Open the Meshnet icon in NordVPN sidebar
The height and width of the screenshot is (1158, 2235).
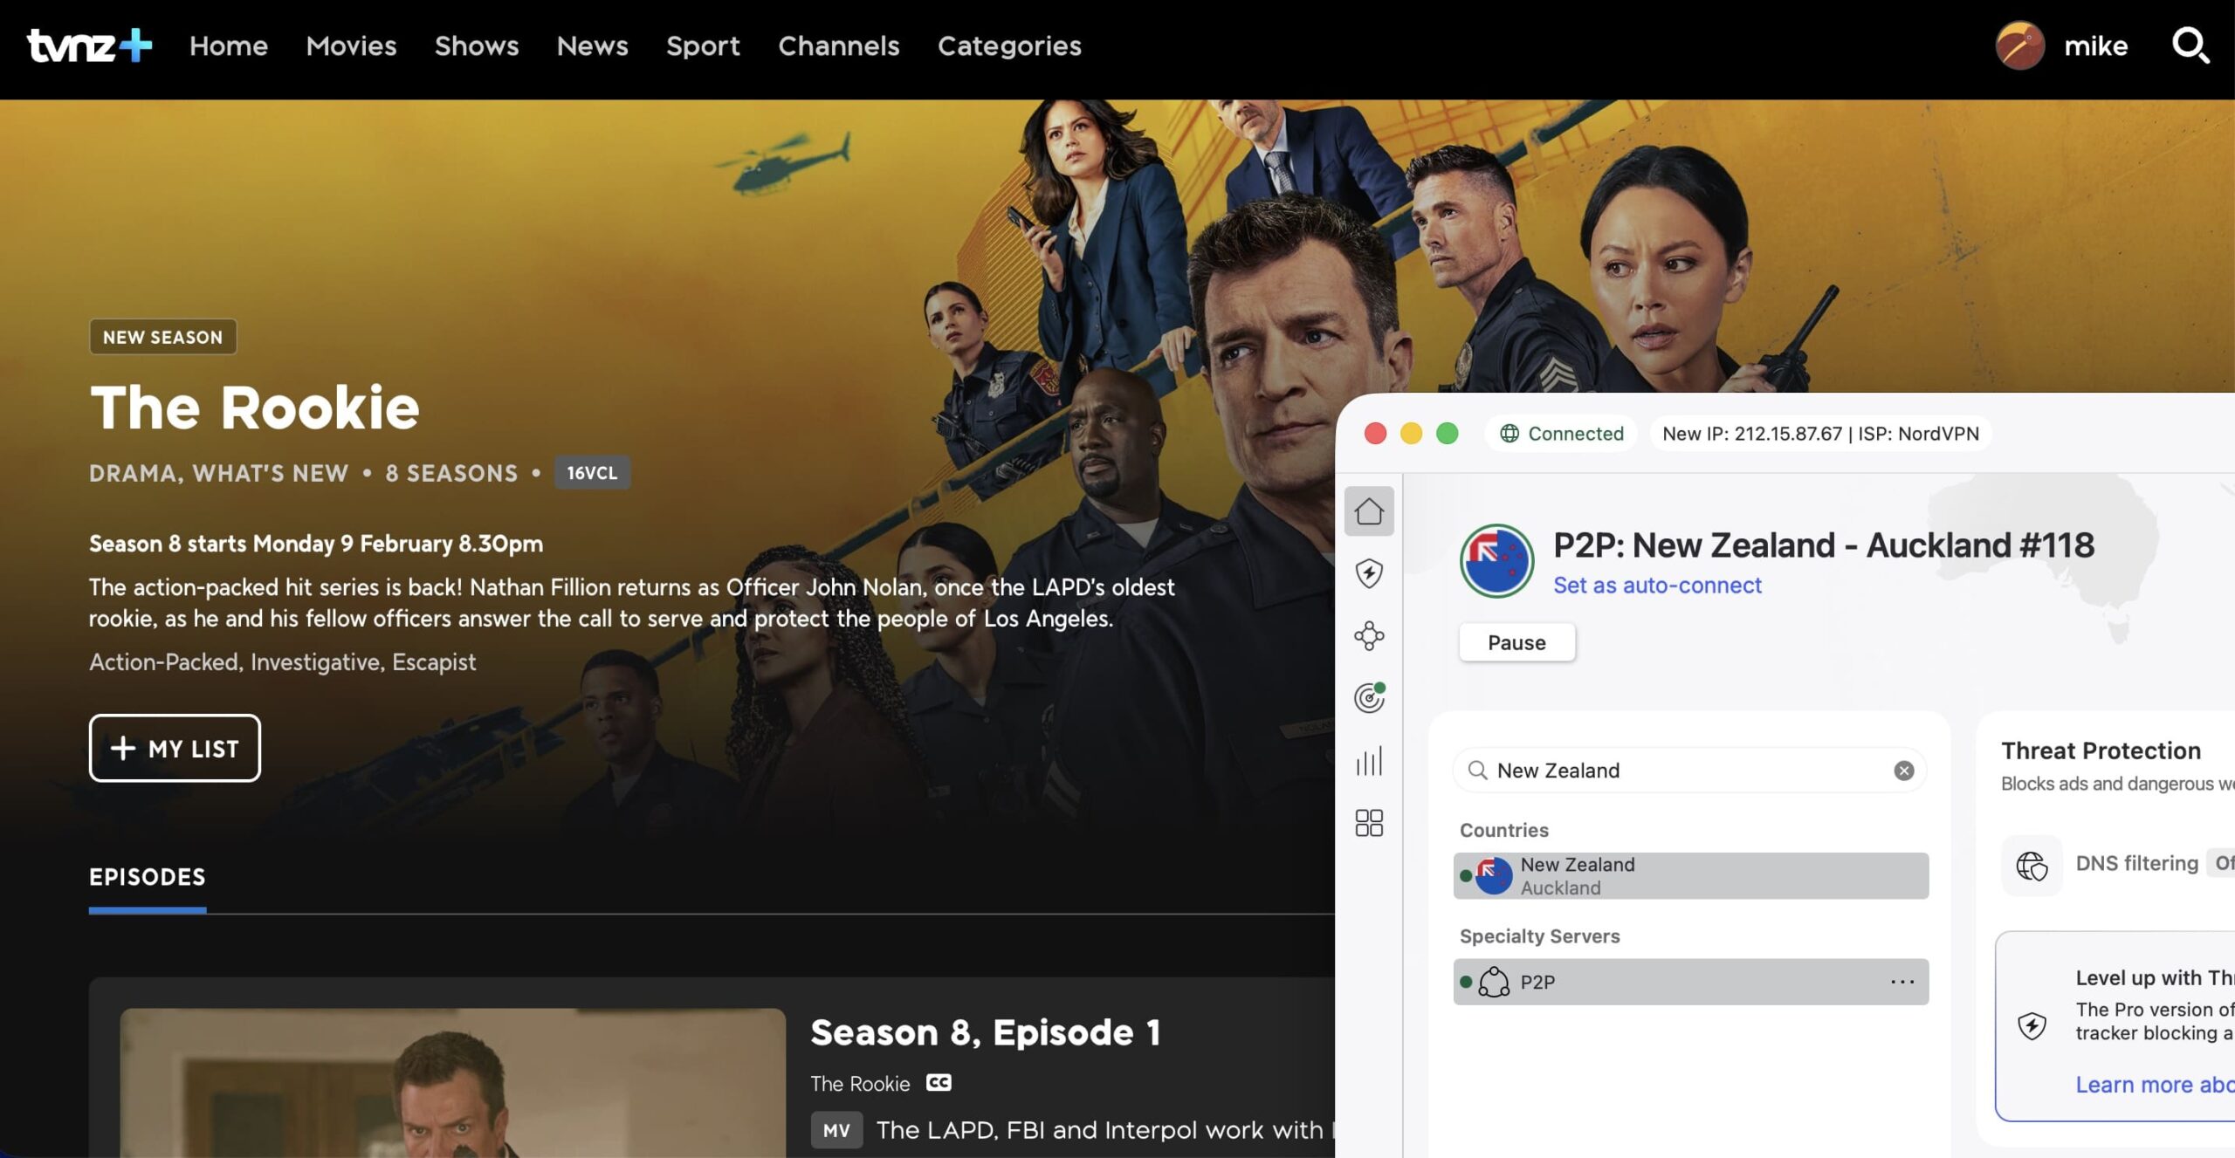pos(1369,636)
